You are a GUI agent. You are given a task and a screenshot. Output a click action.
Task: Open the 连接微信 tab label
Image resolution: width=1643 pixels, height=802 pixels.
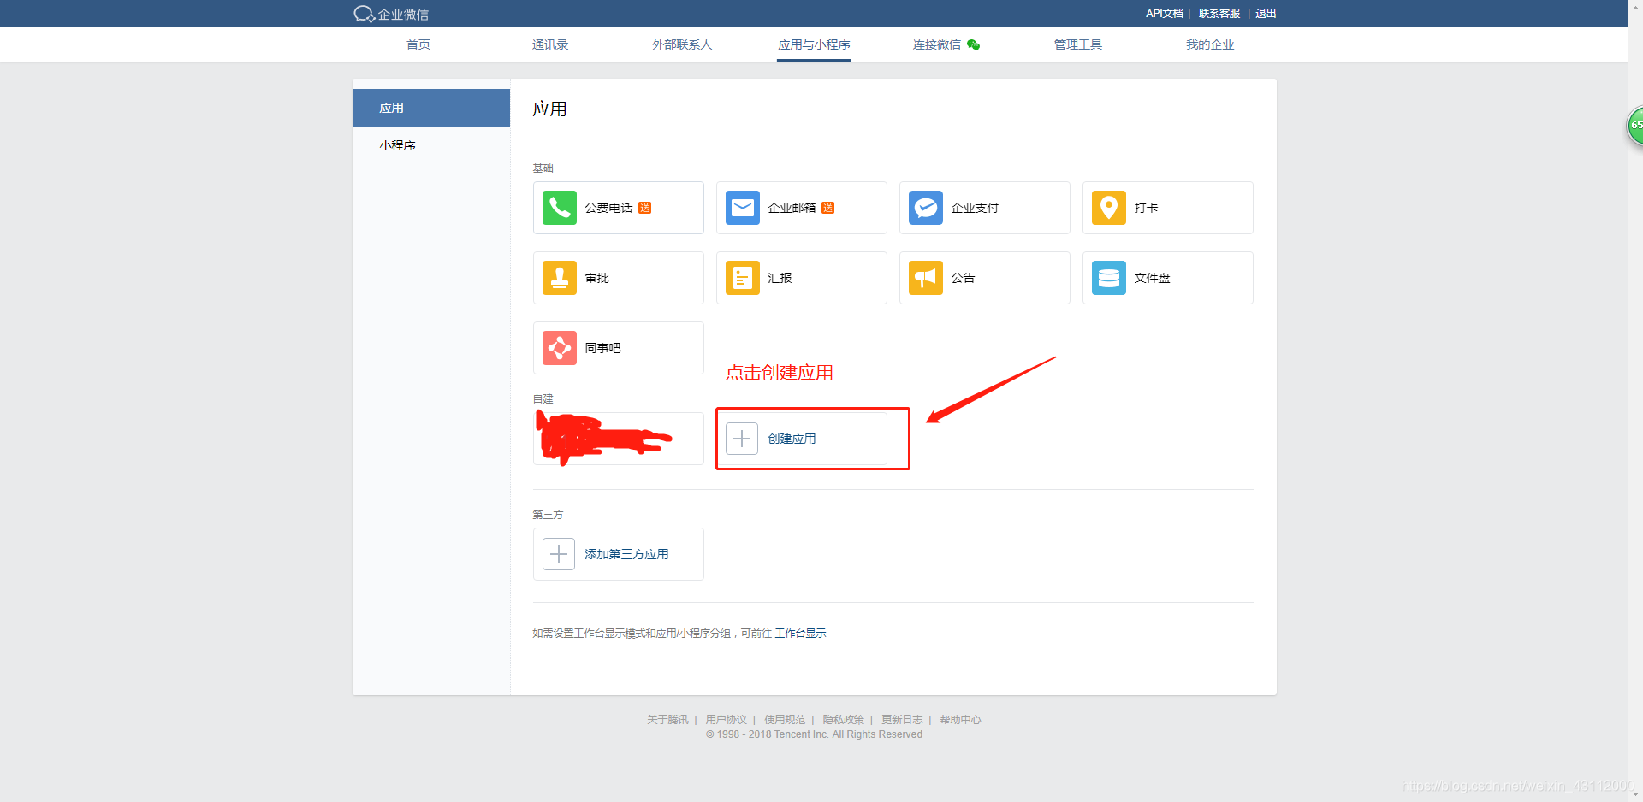pyautogui.click(x=937, y=44)
